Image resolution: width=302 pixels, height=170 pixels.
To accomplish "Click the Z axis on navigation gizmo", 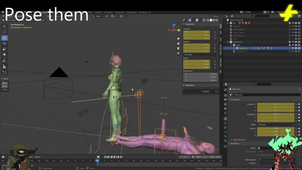I will pyautogui.click(x=174, y=25).
